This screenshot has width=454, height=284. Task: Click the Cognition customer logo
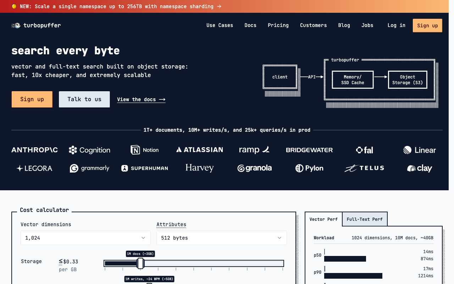[x=89, y=150]
